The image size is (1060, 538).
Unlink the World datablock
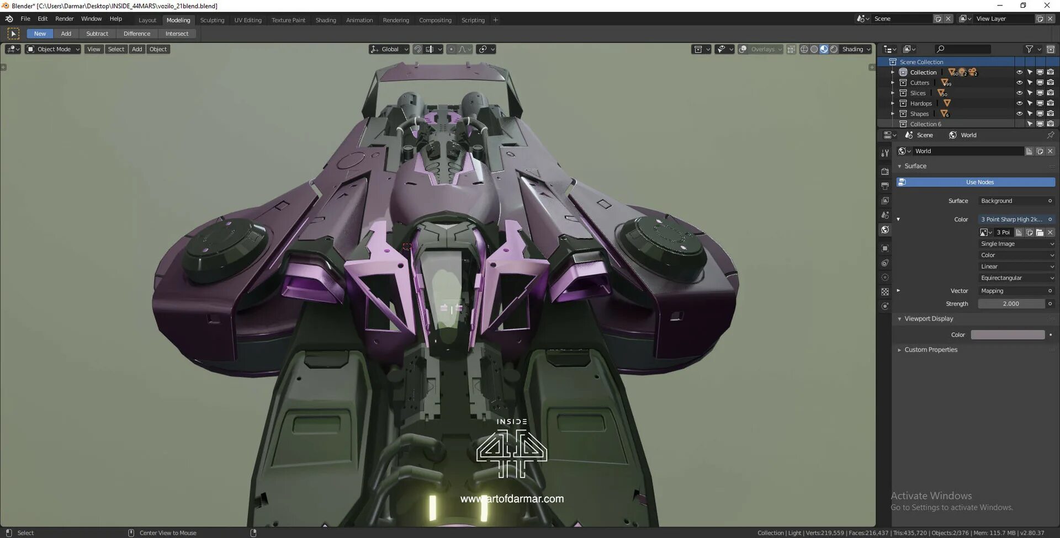[1050, 151]
